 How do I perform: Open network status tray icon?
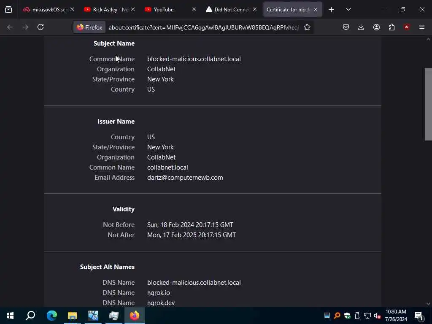tap(367, 316)
